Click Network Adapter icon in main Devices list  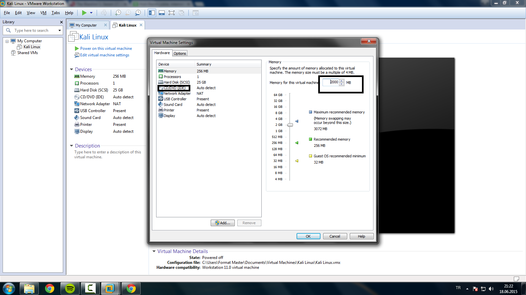coord(77,104)
